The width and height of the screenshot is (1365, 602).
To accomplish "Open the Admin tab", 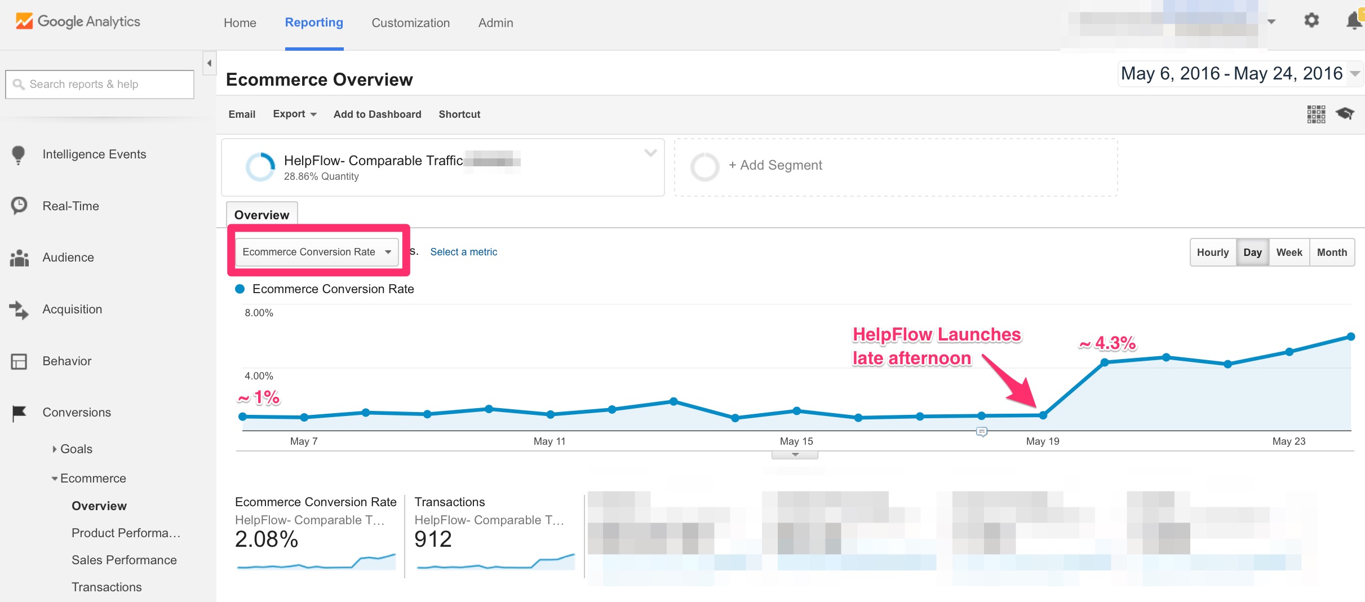I will click(x=496, y=23).
